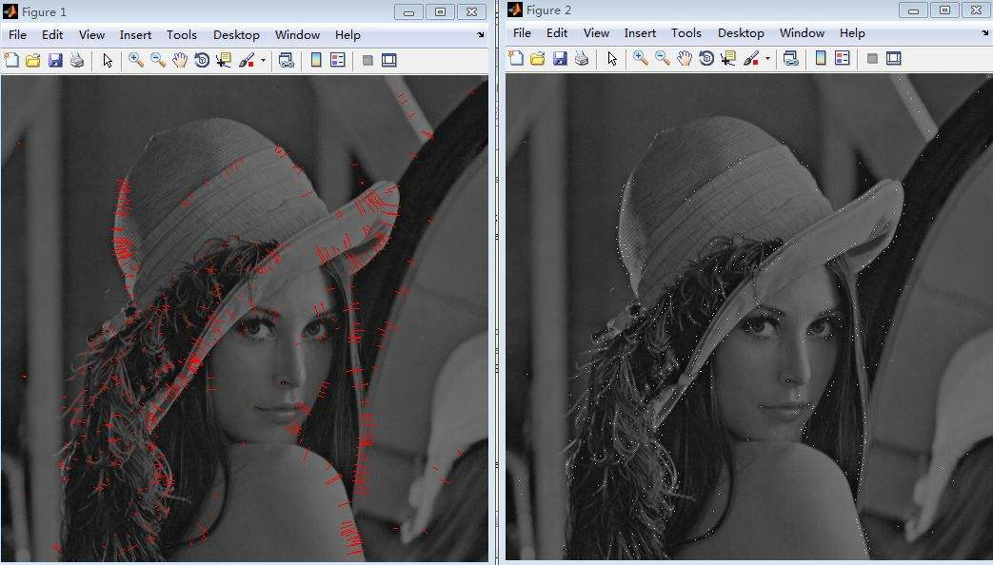This screenshot has height=565, width=993.
Task: Open the Edit menu in Figure 1
Action: pos(52,35)
